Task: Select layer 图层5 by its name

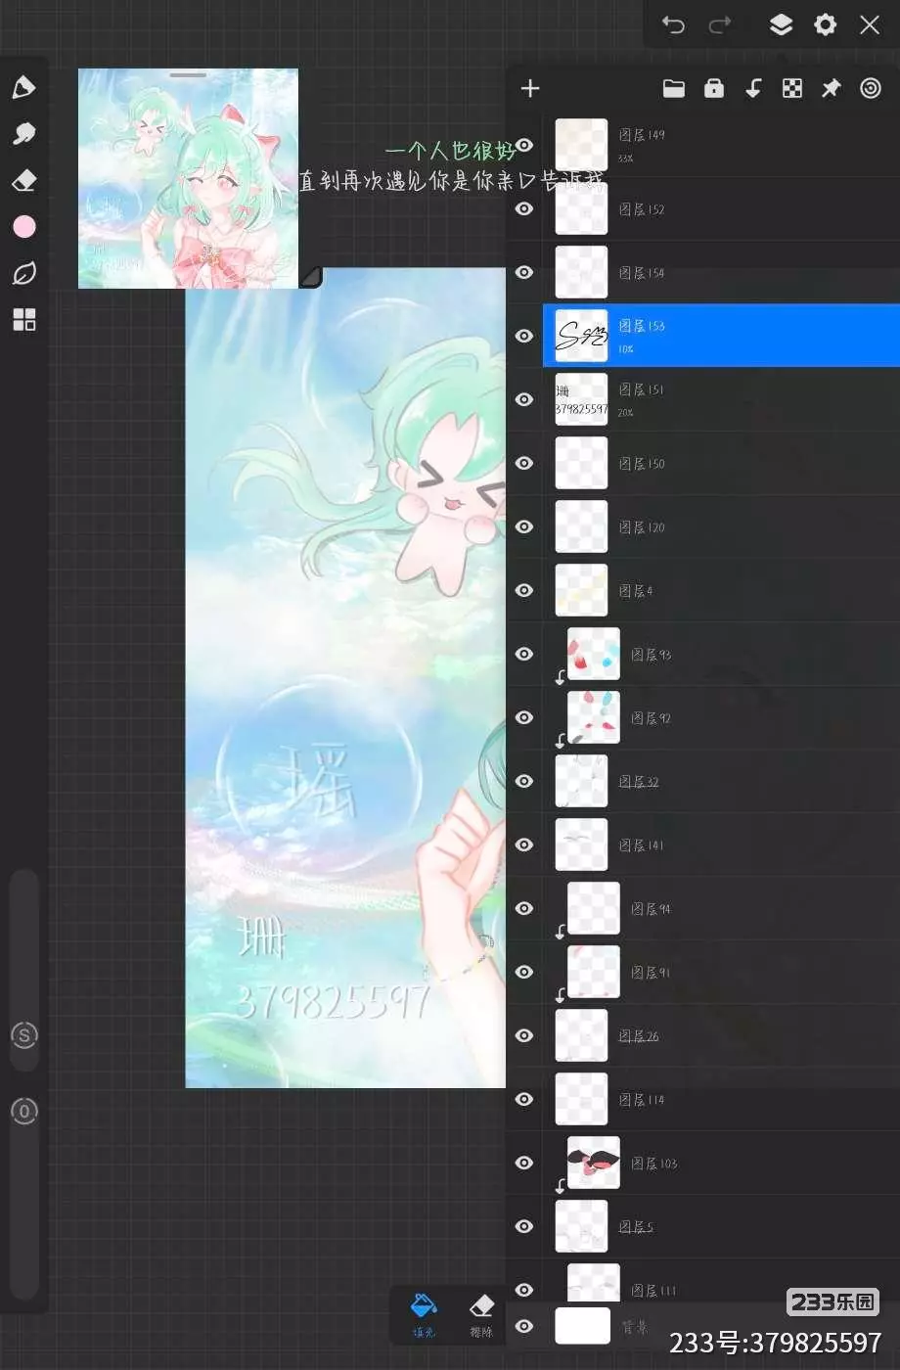Action: (636, 1227)
